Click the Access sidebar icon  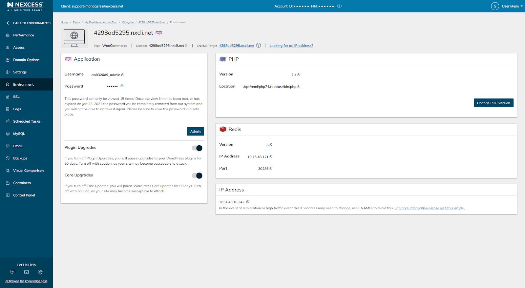(8, 48)
